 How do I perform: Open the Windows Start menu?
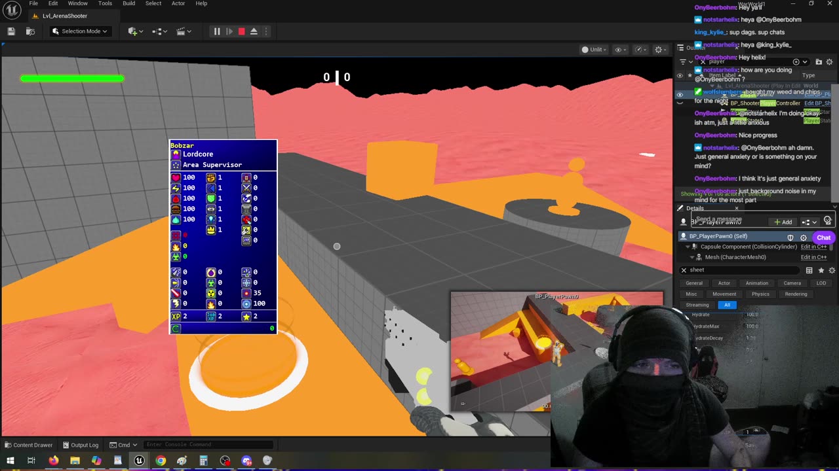point(10,461)
